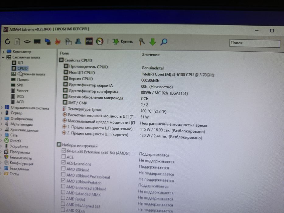Screen dimensions: 284x213
Task: Select Конфигурация in the tree
Action: (19, 163)
